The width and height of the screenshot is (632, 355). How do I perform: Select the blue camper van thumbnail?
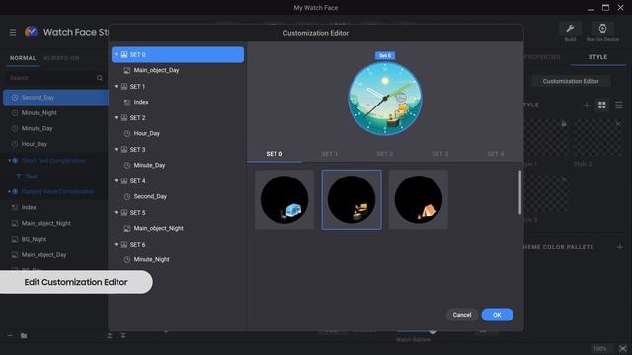pos(284,199)
